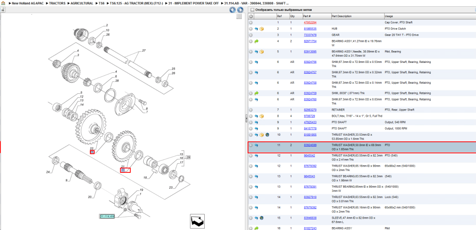Image resolution: width=476 pixels, height=230 pixels.
Task: Click the 'PTO Drive Clutch' usage cell
Action: pyautogui.click(x=395, y=29)
